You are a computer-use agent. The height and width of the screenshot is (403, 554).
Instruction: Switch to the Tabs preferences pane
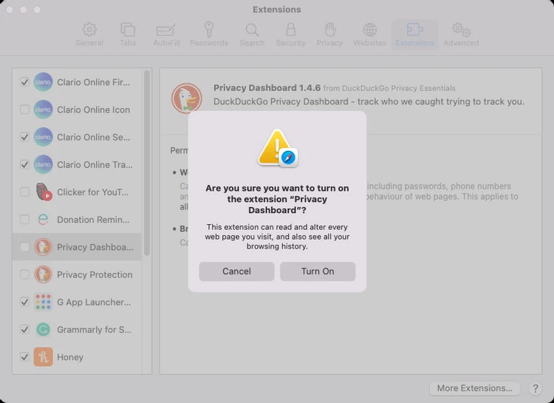pos(128,34)
